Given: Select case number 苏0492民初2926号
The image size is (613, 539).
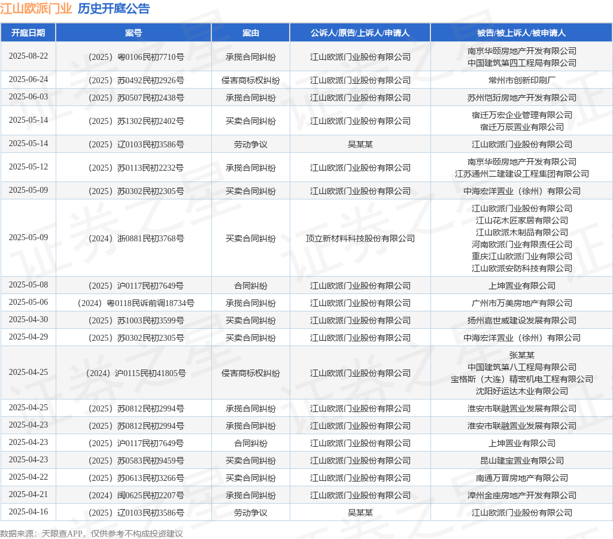Looking at the screenshot, I should (136, 81).
